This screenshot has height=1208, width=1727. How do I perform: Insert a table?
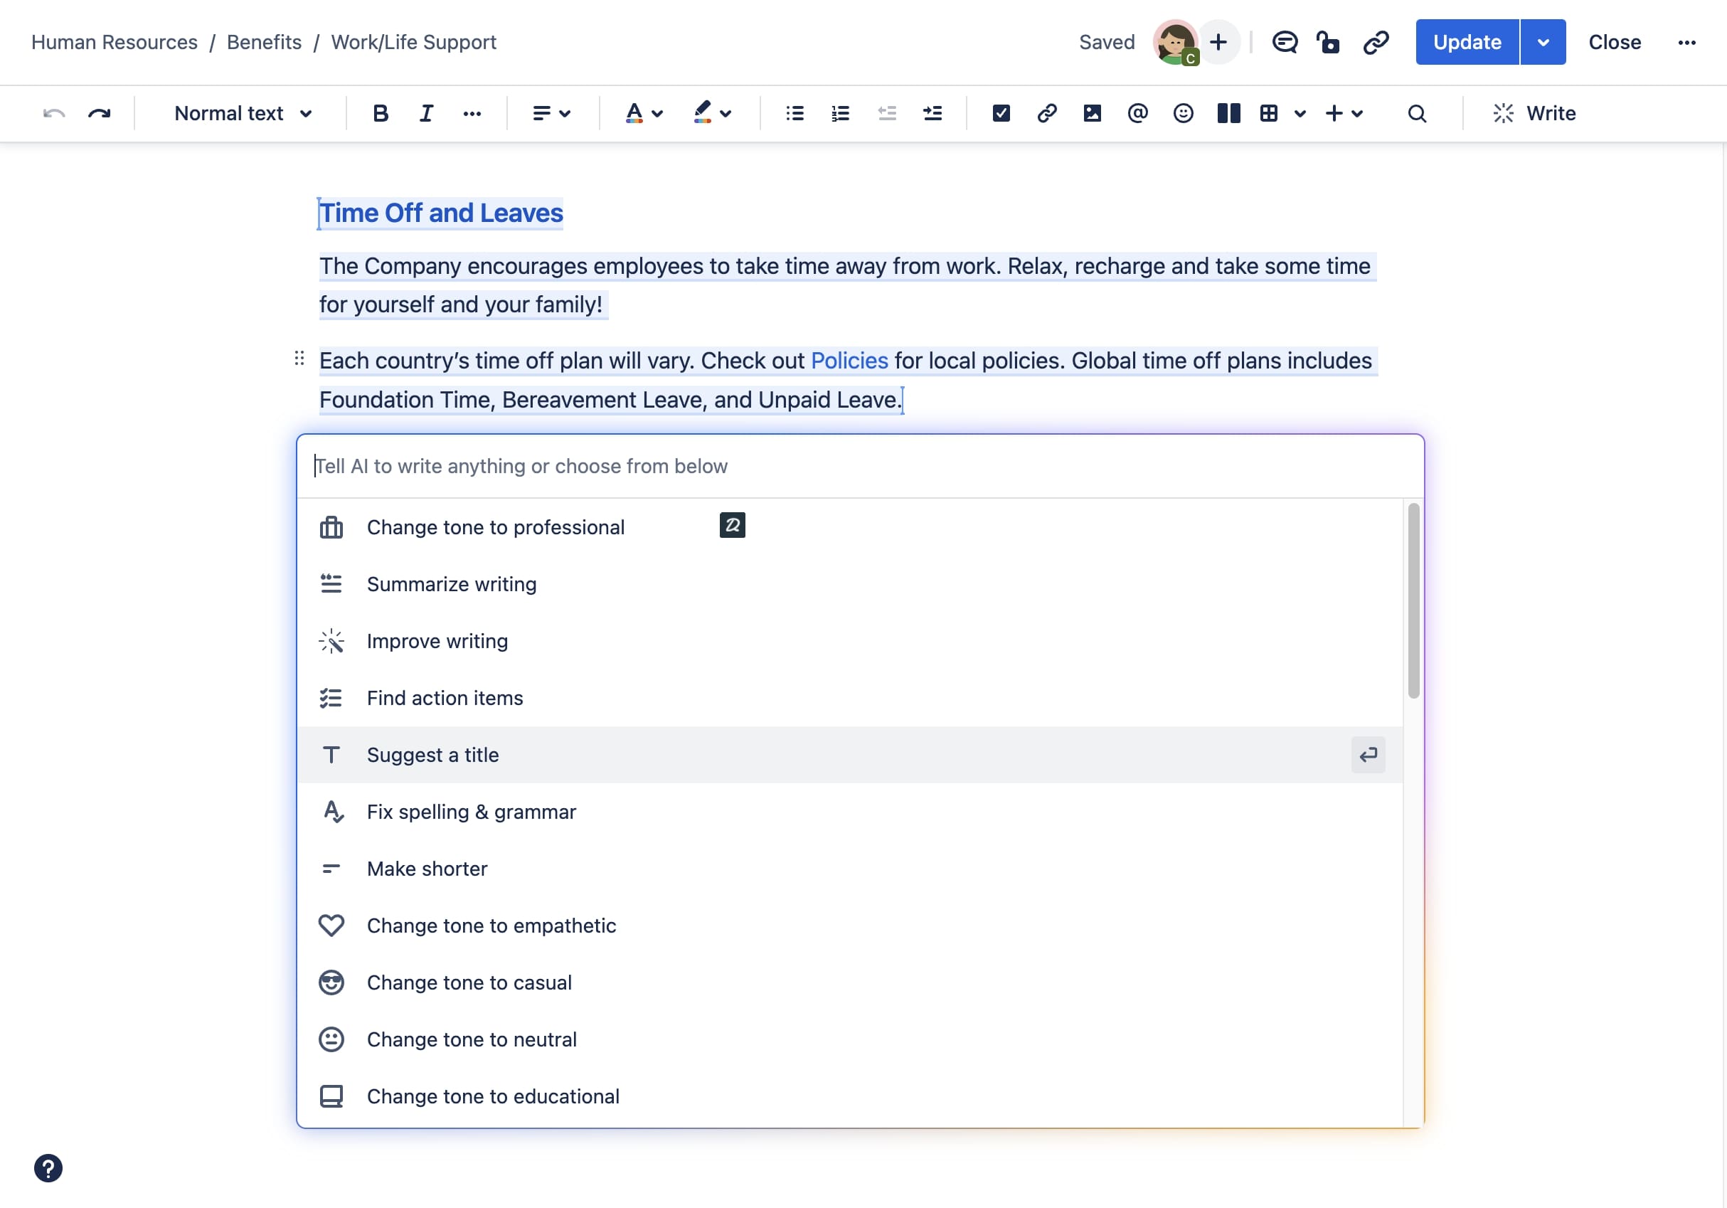click(x=1269, y=114)
